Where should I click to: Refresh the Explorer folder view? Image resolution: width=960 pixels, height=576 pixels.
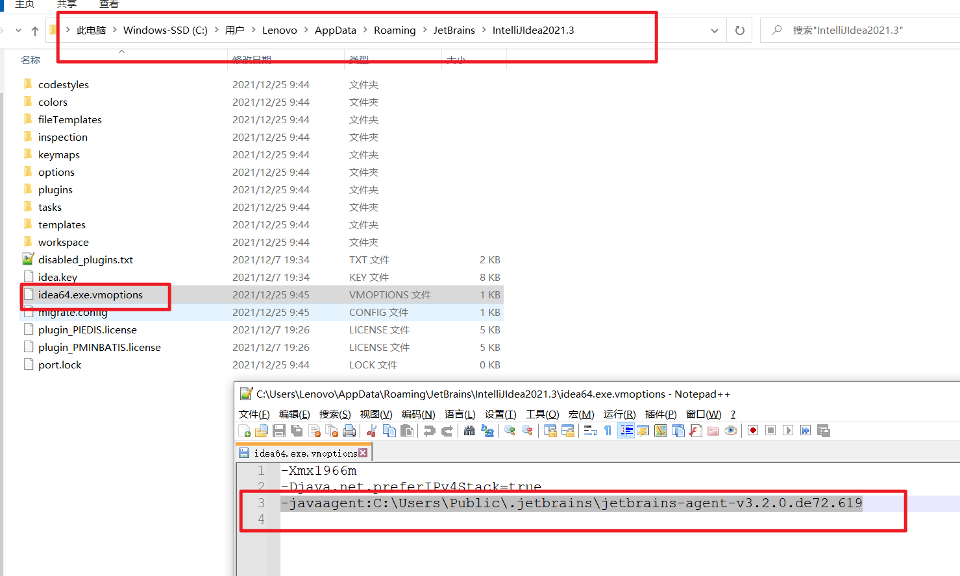(739, 30)
